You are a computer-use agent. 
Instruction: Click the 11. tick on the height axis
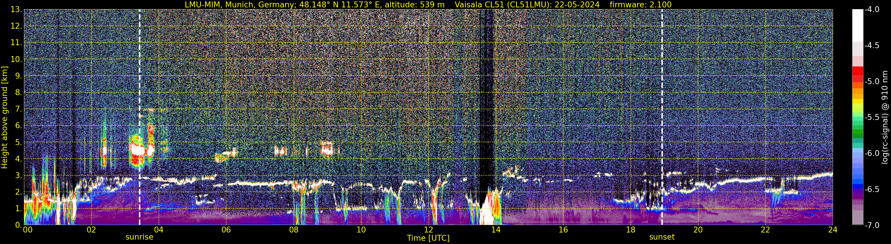[x=16, y=43]
